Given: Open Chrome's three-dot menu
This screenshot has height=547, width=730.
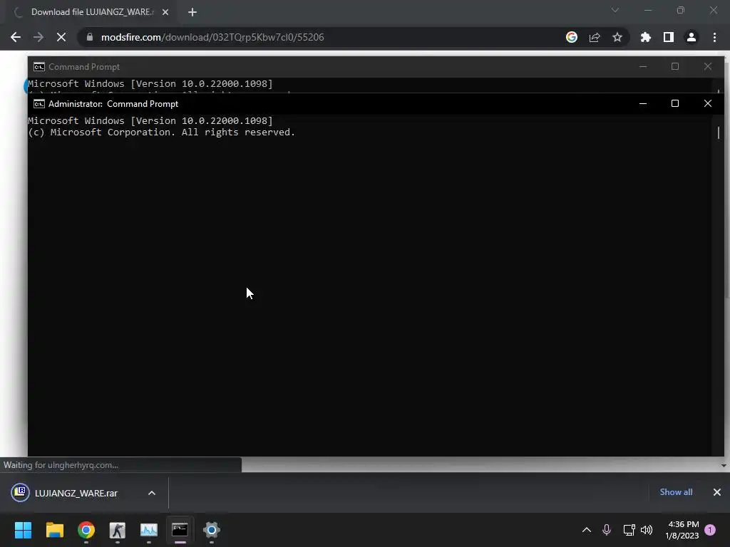Looking at the screenshot, I should click(714, 37).
